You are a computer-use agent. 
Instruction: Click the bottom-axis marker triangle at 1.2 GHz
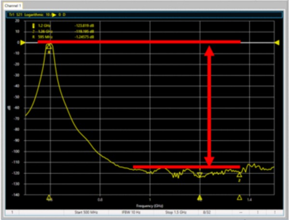pos(199,197)
